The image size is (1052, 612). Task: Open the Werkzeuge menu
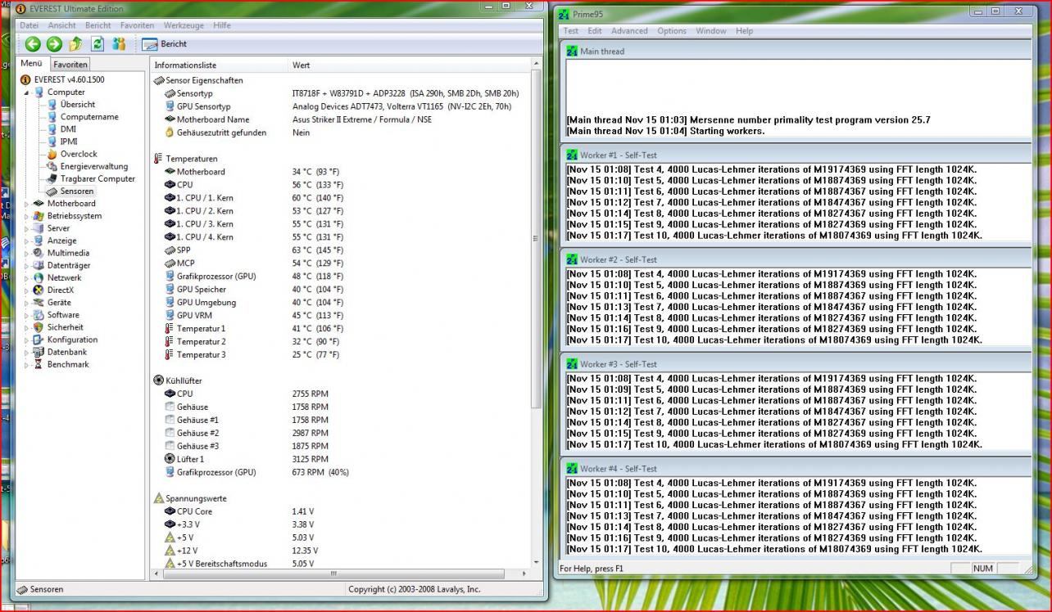(184, 25)
